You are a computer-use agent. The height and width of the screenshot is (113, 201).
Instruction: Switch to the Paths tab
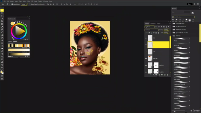pos(159,23)
